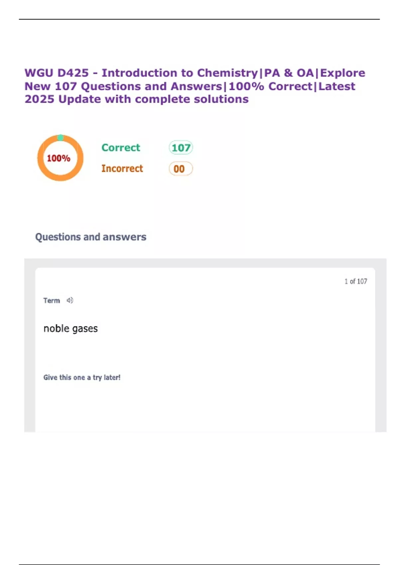The image size is (399, 565).
Task: Open the card counter showing 1 of 107
Action: pyautogui.click(x=355, y=281)
